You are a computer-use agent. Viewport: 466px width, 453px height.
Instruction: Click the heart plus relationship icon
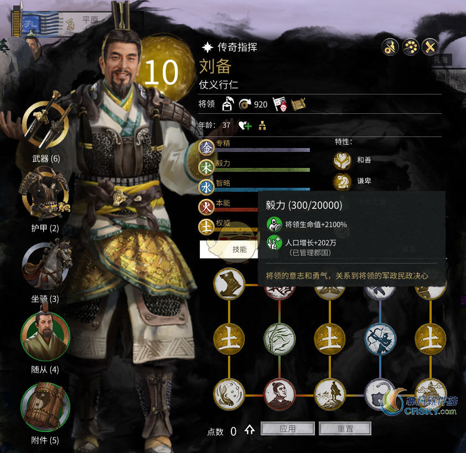pyautogui.click(x=245, y=126)
